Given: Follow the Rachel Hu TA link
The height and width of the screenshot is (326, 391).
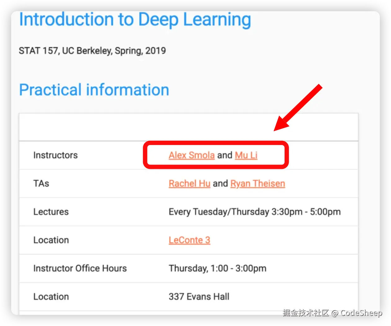Looking at the screenshot, I should click(190, 183).
